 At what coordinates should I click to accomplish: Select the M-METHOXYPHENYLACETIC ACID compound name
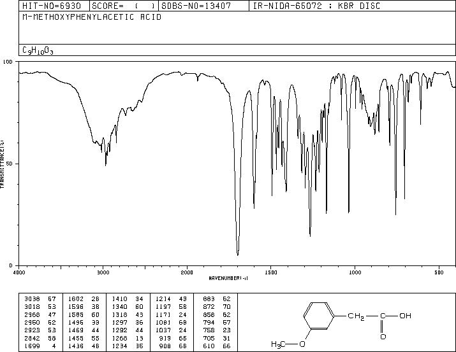tap(92, 17)
